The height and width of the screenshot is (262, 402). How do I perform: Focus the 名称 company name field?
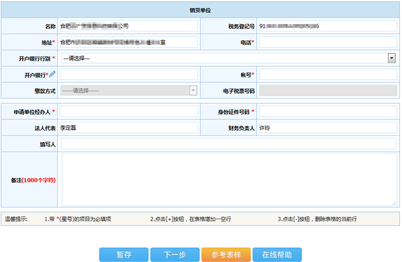click(x=129, y=26)
